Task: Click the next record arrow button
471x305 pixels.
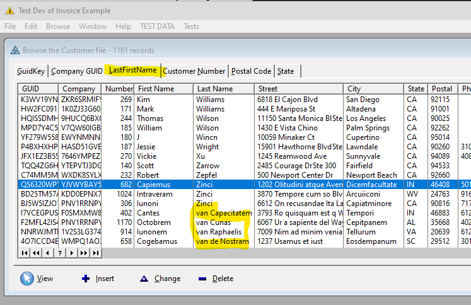Action: (x=72, y=253)
